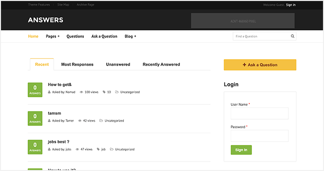Click 42 views text
This screenshot has height=171, width=324.
[89, 121]
